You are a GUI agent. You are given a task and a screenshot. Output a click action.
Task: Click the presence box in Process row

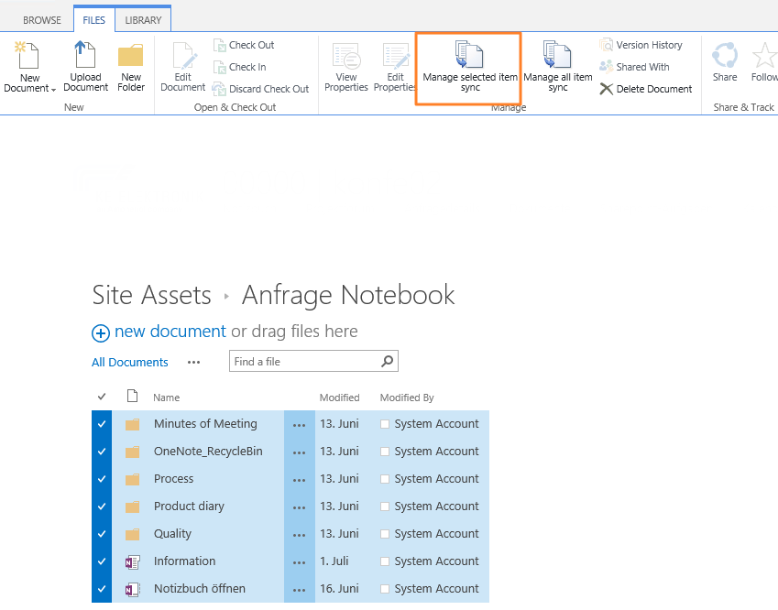[385, 479]
